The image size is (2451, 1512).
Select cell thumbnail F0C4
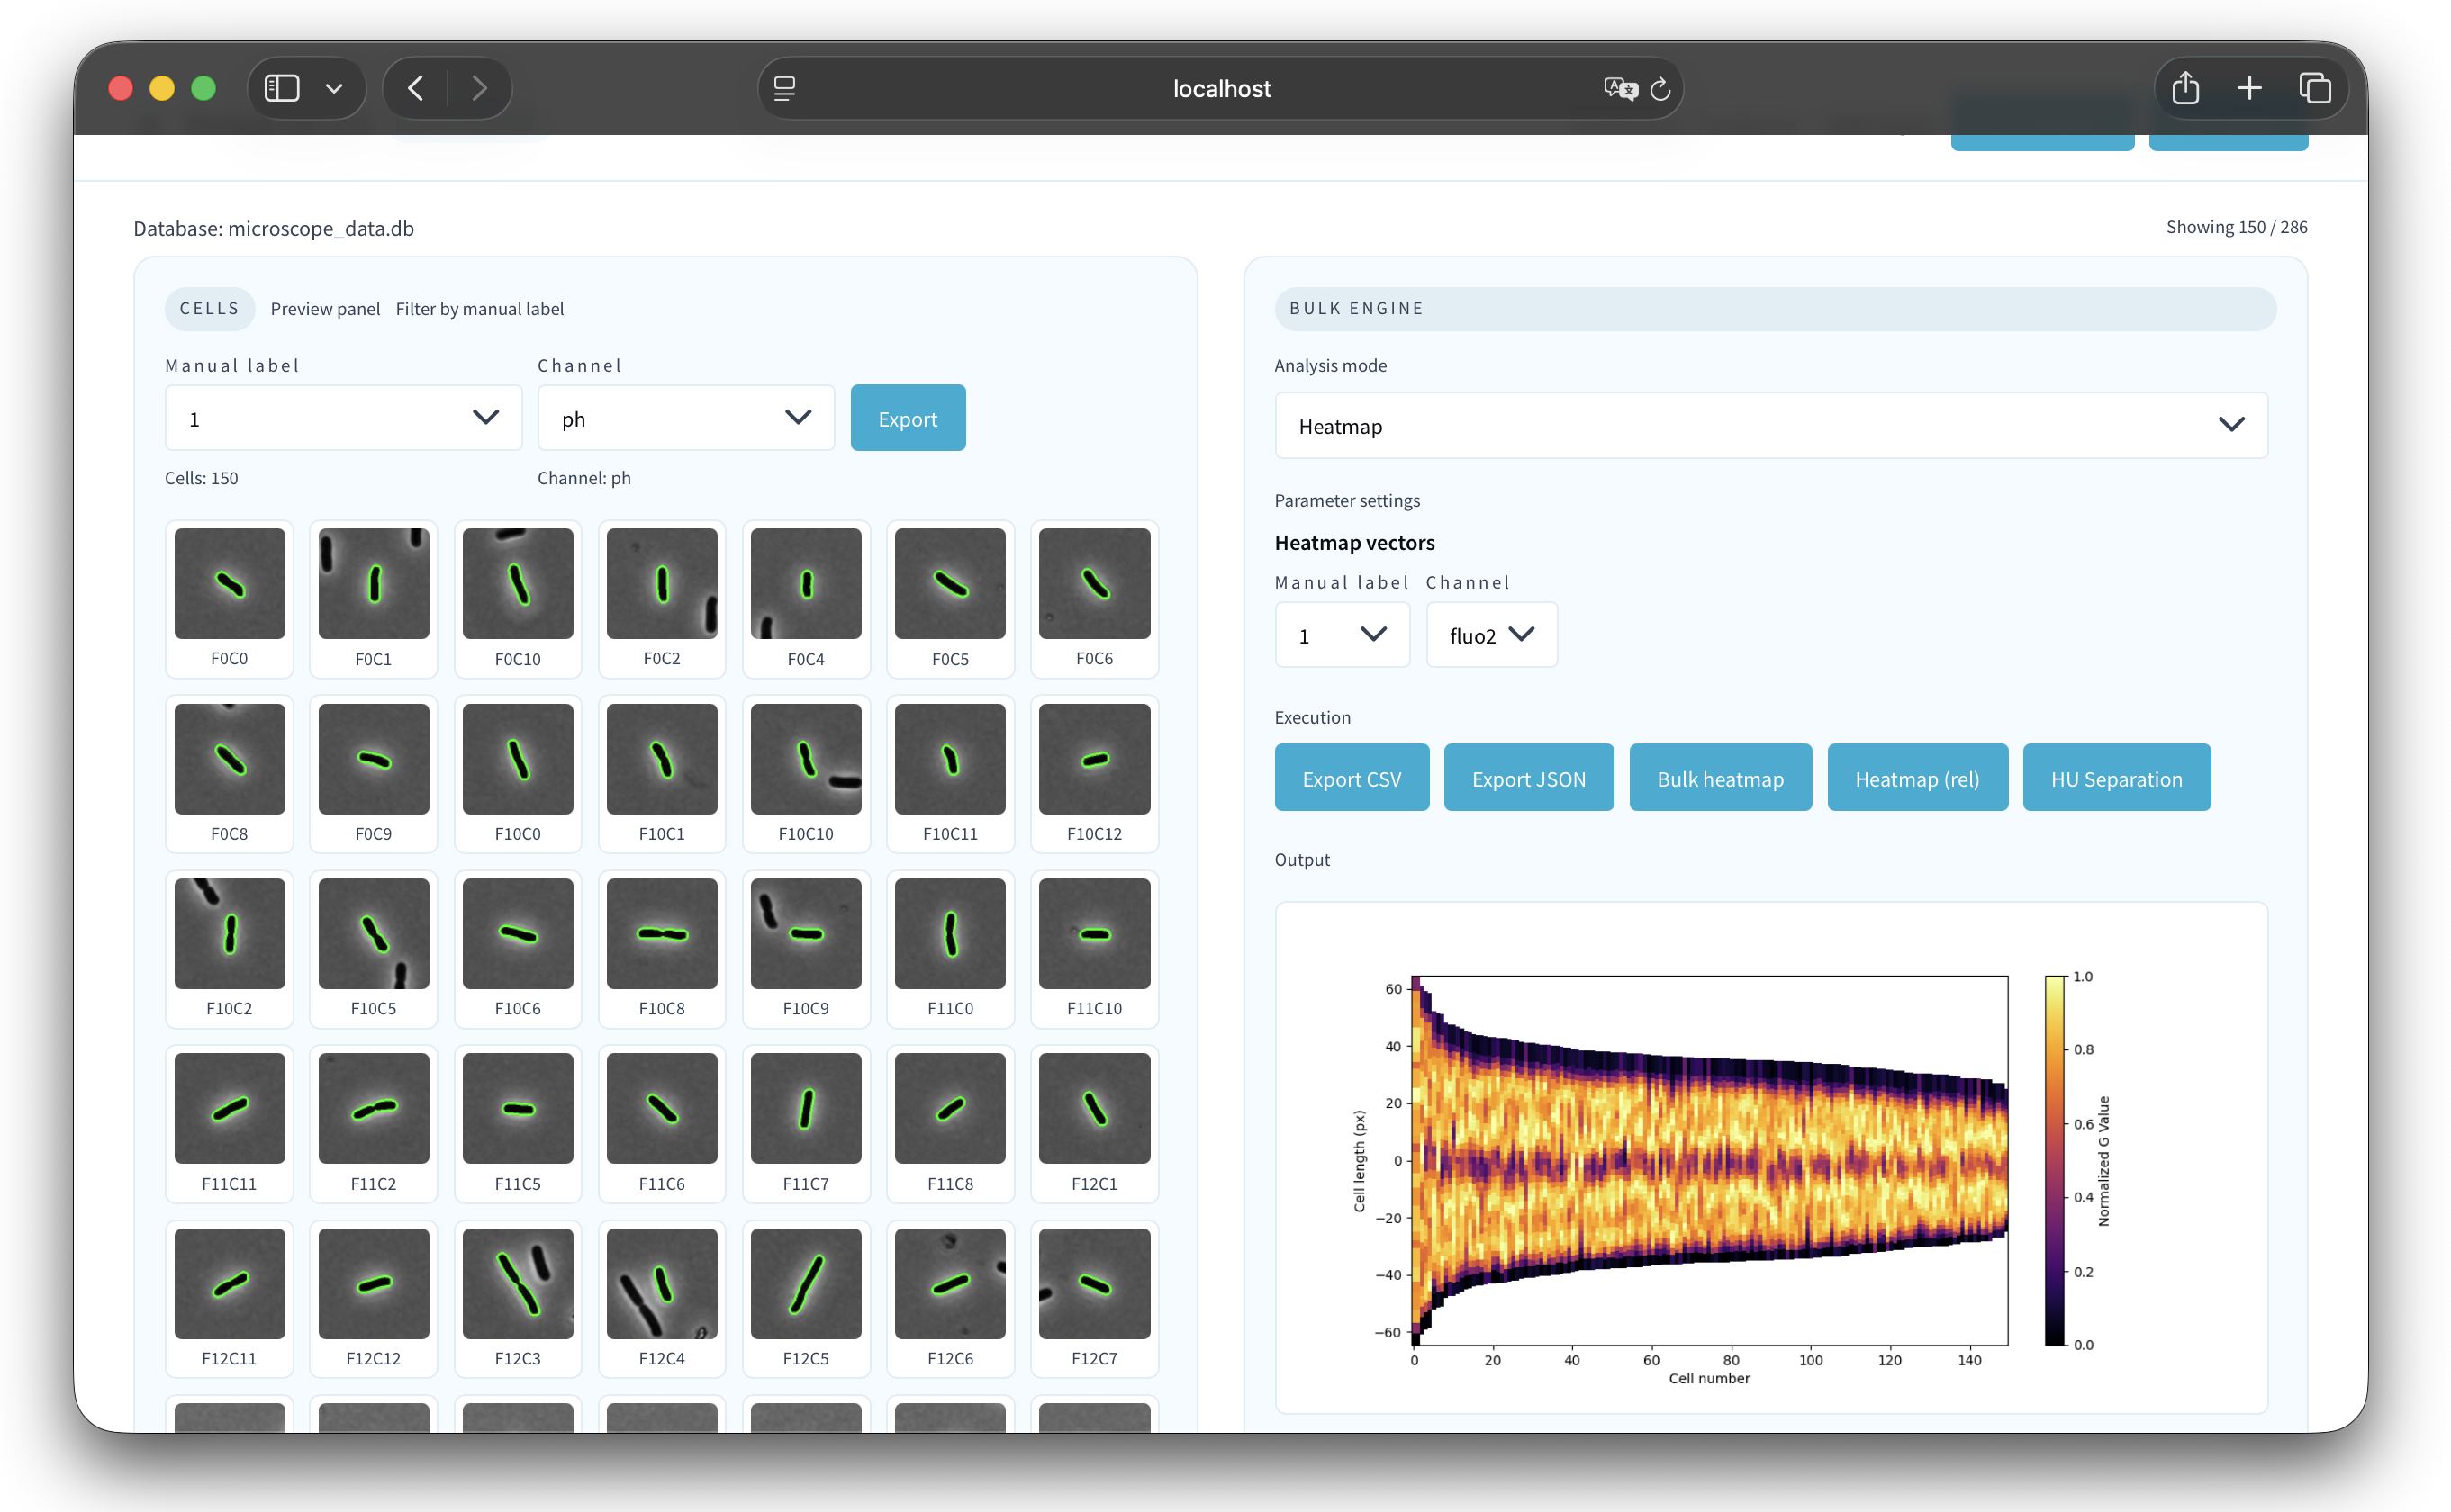coord(805,599)
